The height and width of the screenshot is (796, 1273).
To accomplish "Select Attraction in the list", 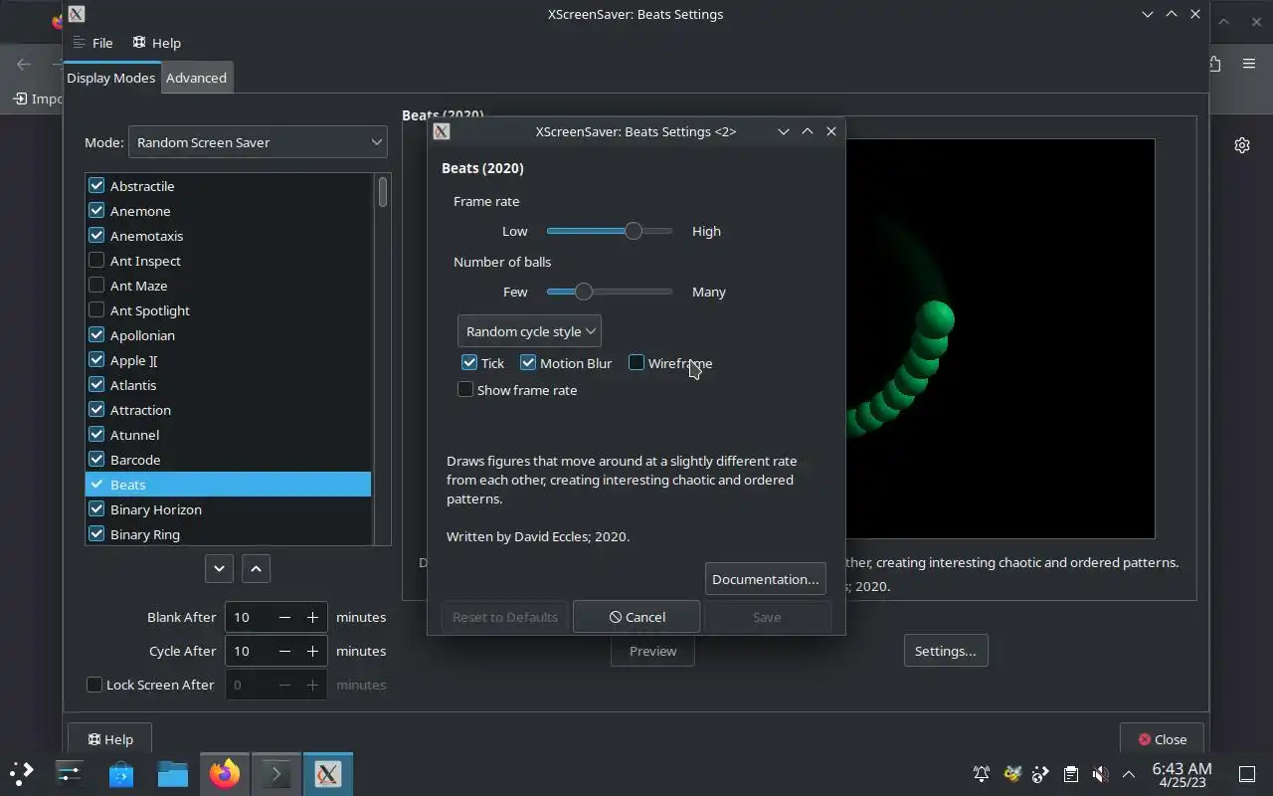I will (x=228, y=410).
